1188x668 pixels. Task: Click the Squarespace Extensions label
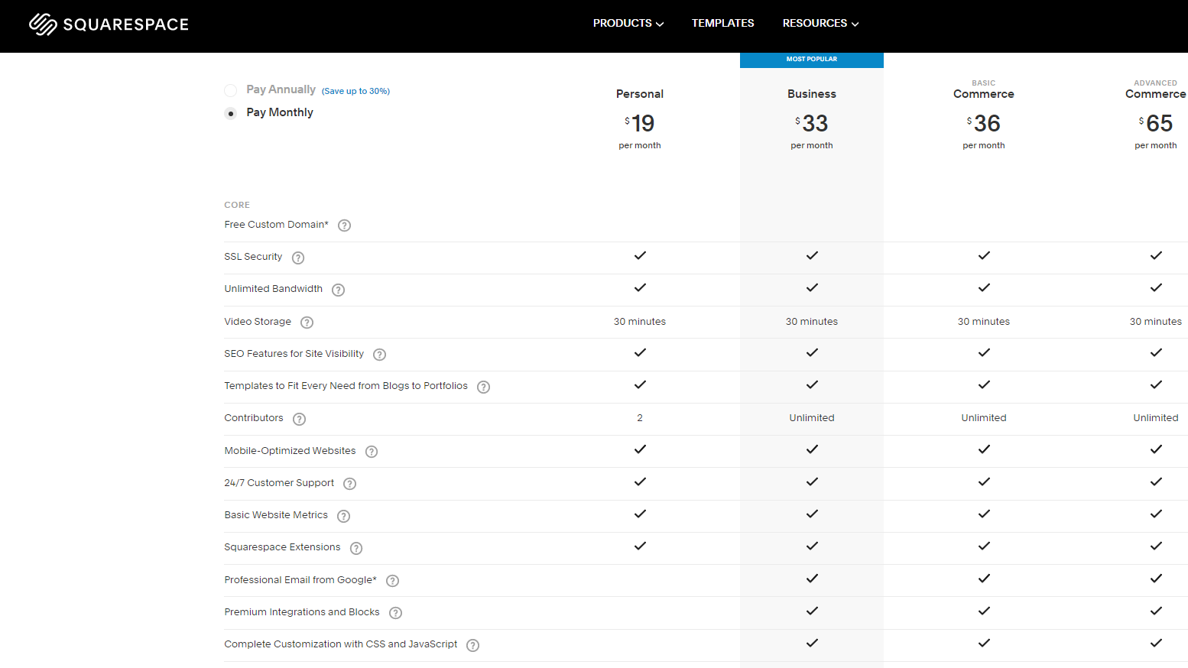[282, 547]
